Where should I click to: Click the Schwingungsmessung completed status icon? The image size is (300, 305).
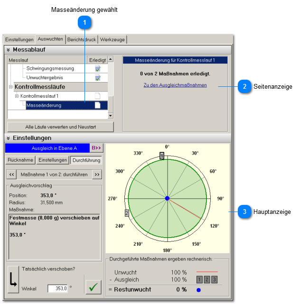click(97, 69)
